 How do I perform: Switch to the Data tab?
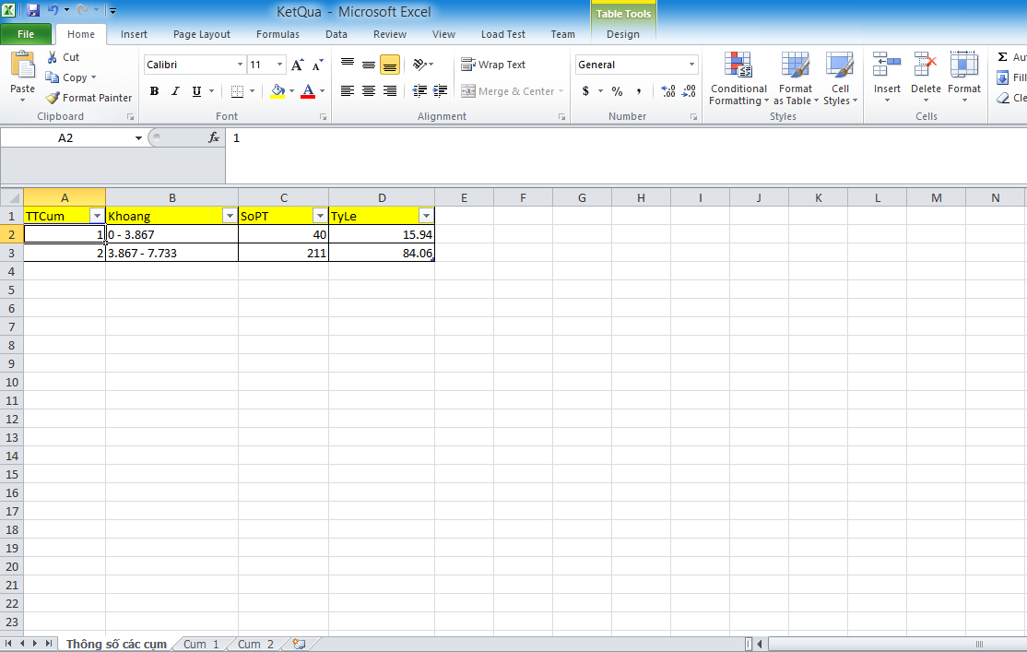[x=336, y=34]
